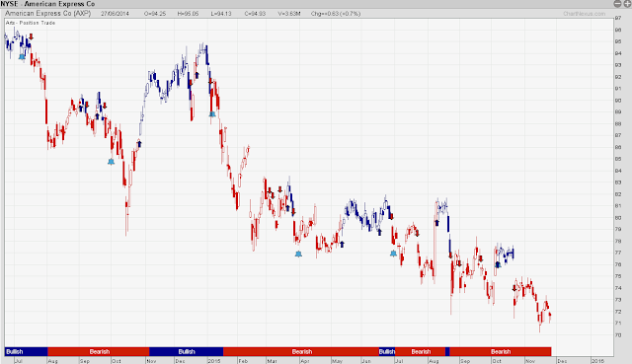Click the long Bearish bar from February to June
The width and height of the screenshot is (632, 364).
[301, 351]
